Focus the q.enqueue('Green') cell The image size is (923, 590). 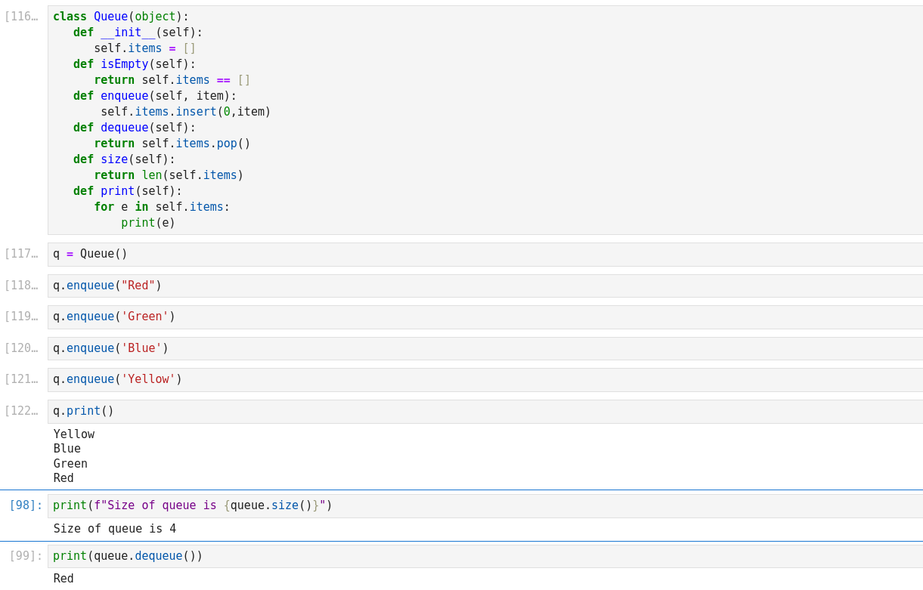484,317
